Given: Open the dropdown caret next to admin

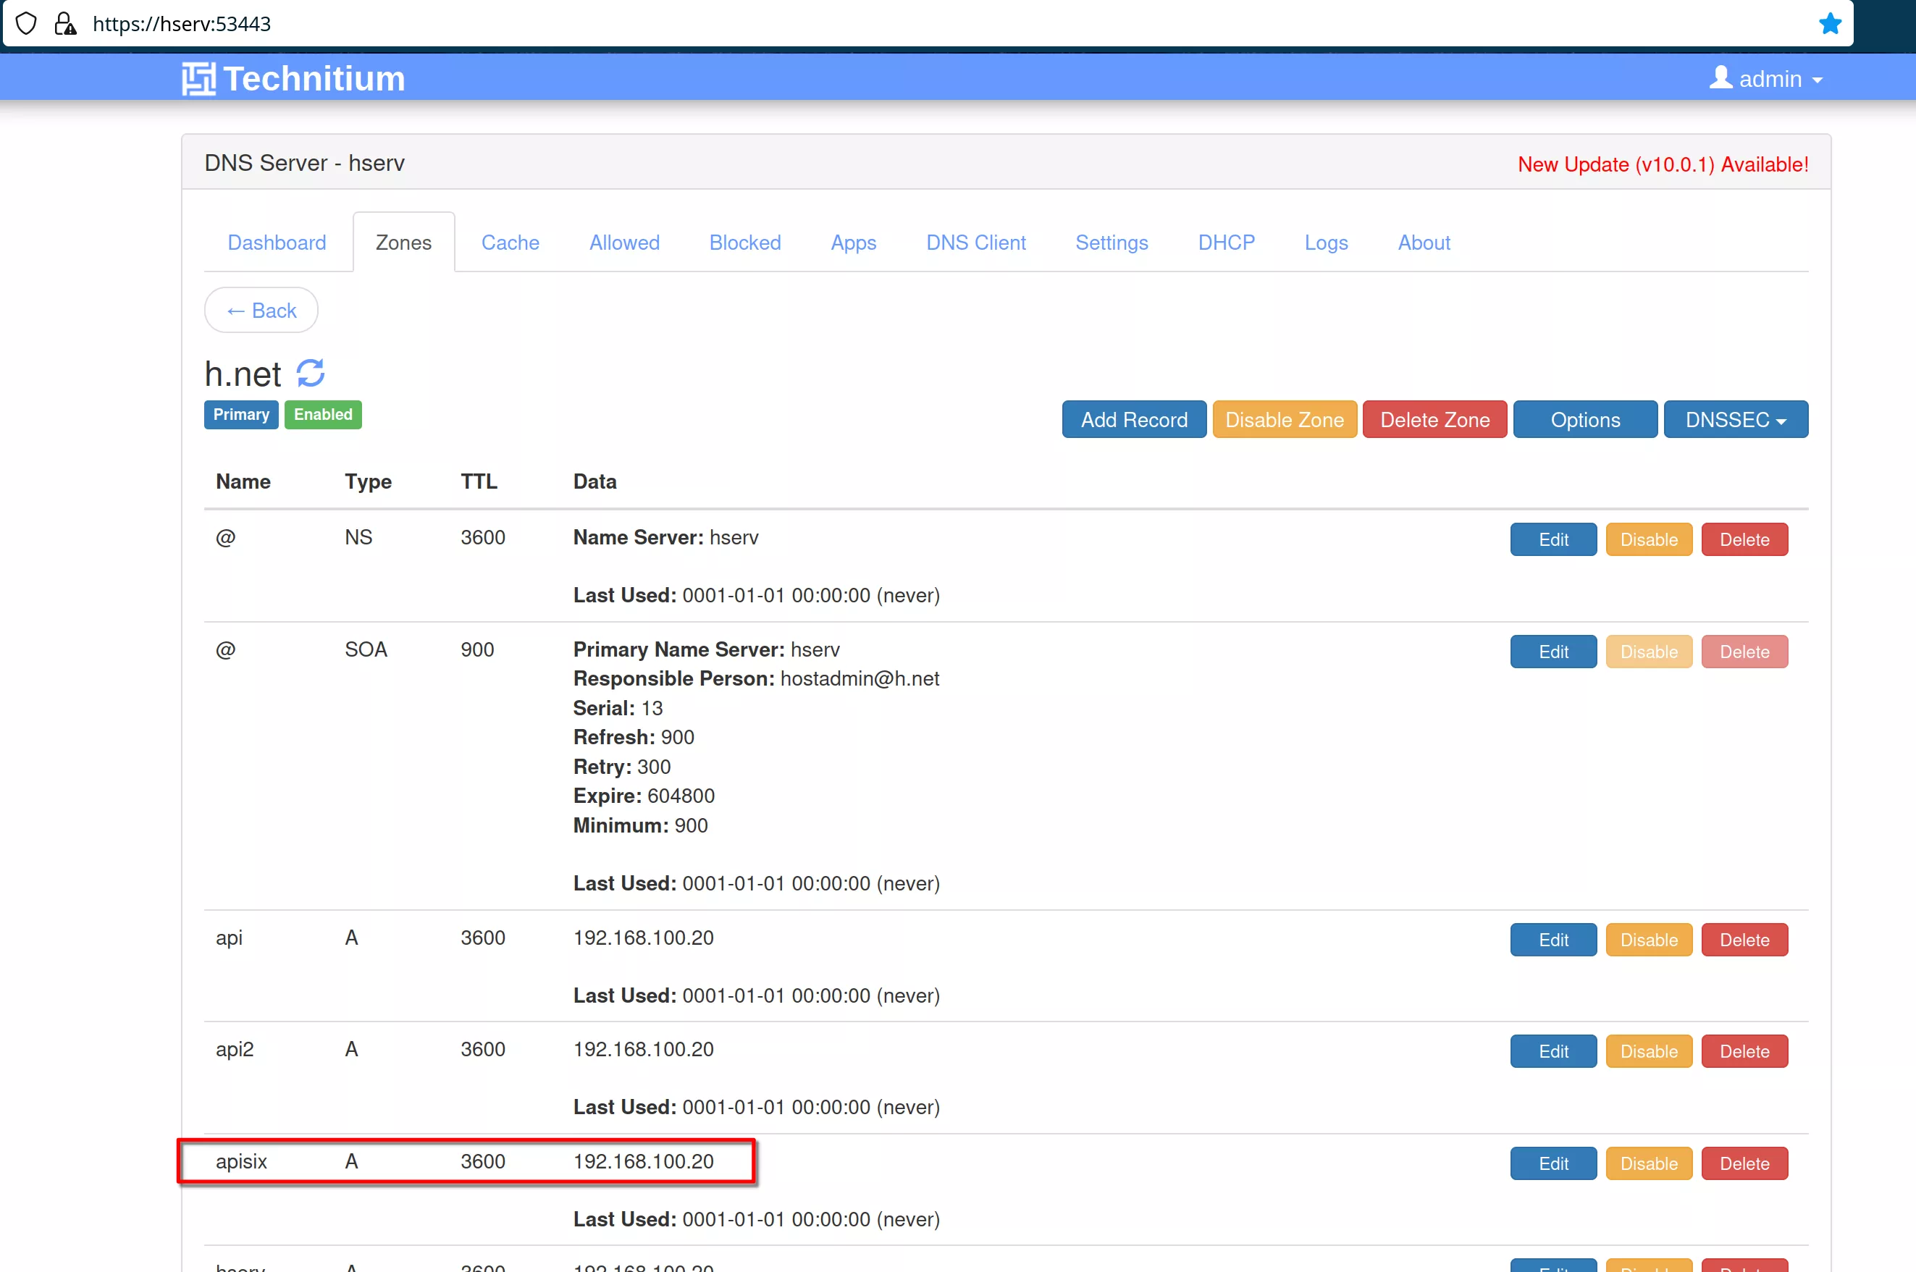Looking at the screenshot, I should [1816, 80].
